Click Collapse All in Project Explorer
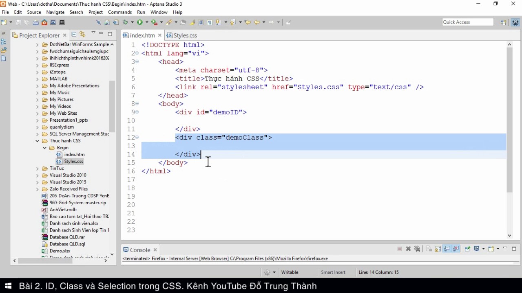 click(74, 35)
